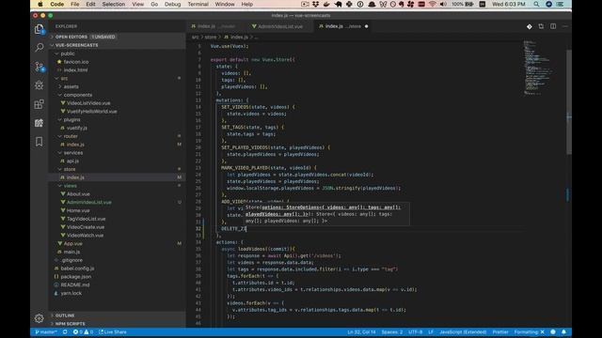Open the Debug menu
602x338 pixels.
coord(172,4)
